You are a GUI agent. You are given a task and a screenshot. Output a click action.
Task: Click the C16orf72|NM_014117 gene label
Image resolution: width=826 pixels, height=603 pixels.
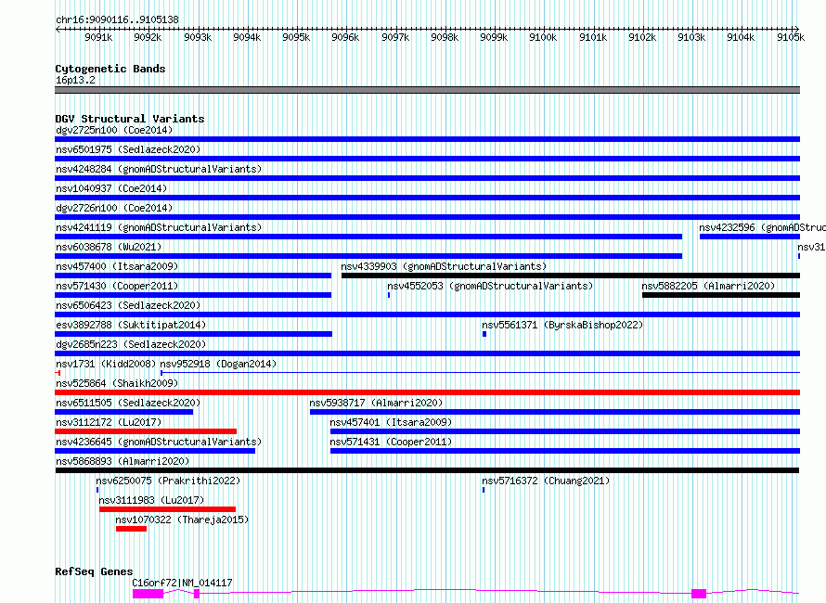[x=182, y=583]
